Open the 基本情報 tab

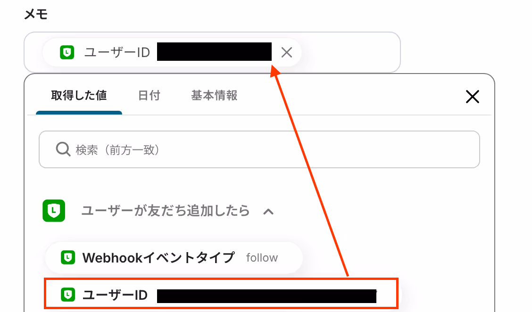tap(214, 96)
